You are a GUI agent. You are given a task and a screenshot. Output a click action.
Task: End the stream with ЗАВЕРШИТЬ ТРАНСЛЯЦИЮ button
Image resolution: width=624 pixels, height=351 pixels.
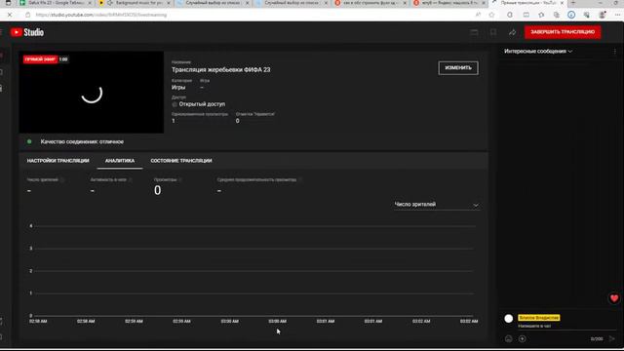[x=563, y=32]
